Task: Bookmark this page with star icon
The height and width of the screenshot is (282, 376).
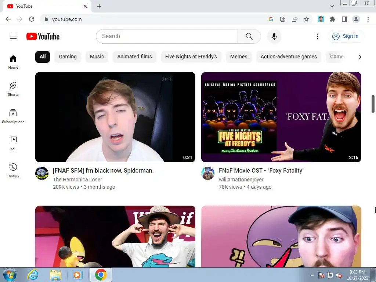Action: coord(306,19)
